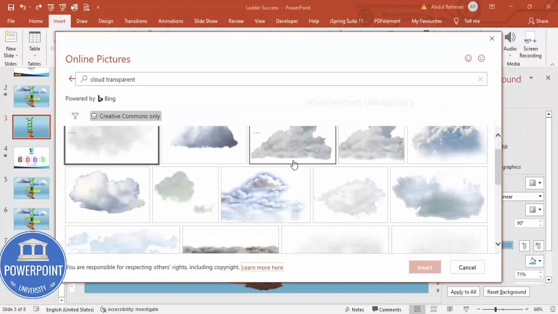Switch to the Transitions tab
Viewport: 558px width, 314px height.
pyautogui.click(x=136, y=21)
